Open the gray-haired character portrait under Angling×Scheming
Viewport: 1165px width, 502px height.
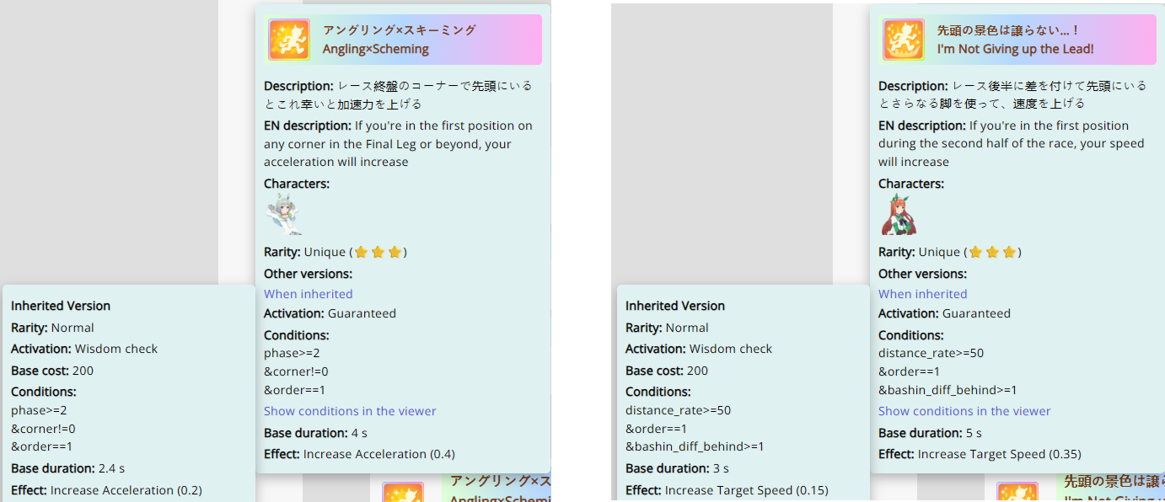coord(283,214)
